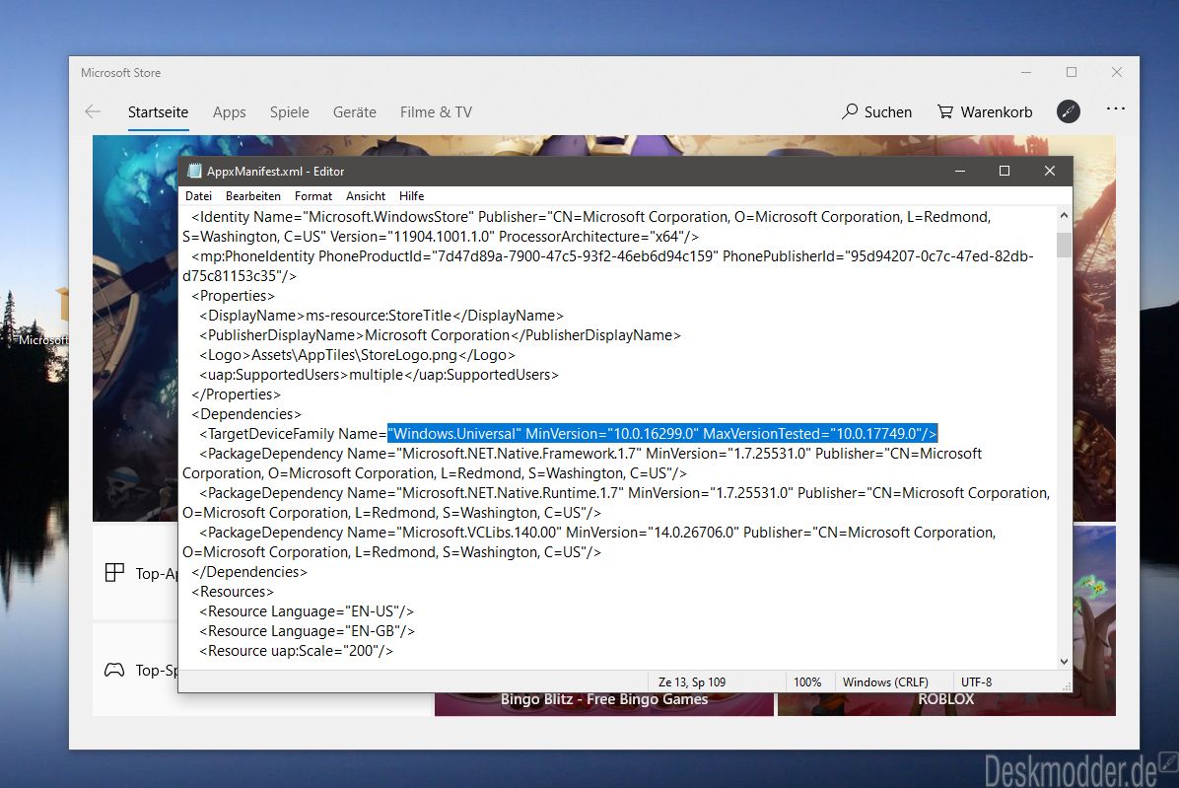Screen dimensions: 1179x788
Task: Switch to the Filme & TV tab
Action: [x=436, y=112]
